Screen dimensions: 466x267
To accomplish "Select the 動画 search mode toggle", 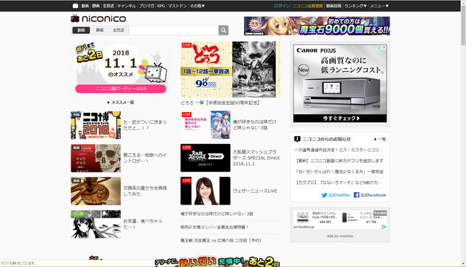I will coord(81,30).
